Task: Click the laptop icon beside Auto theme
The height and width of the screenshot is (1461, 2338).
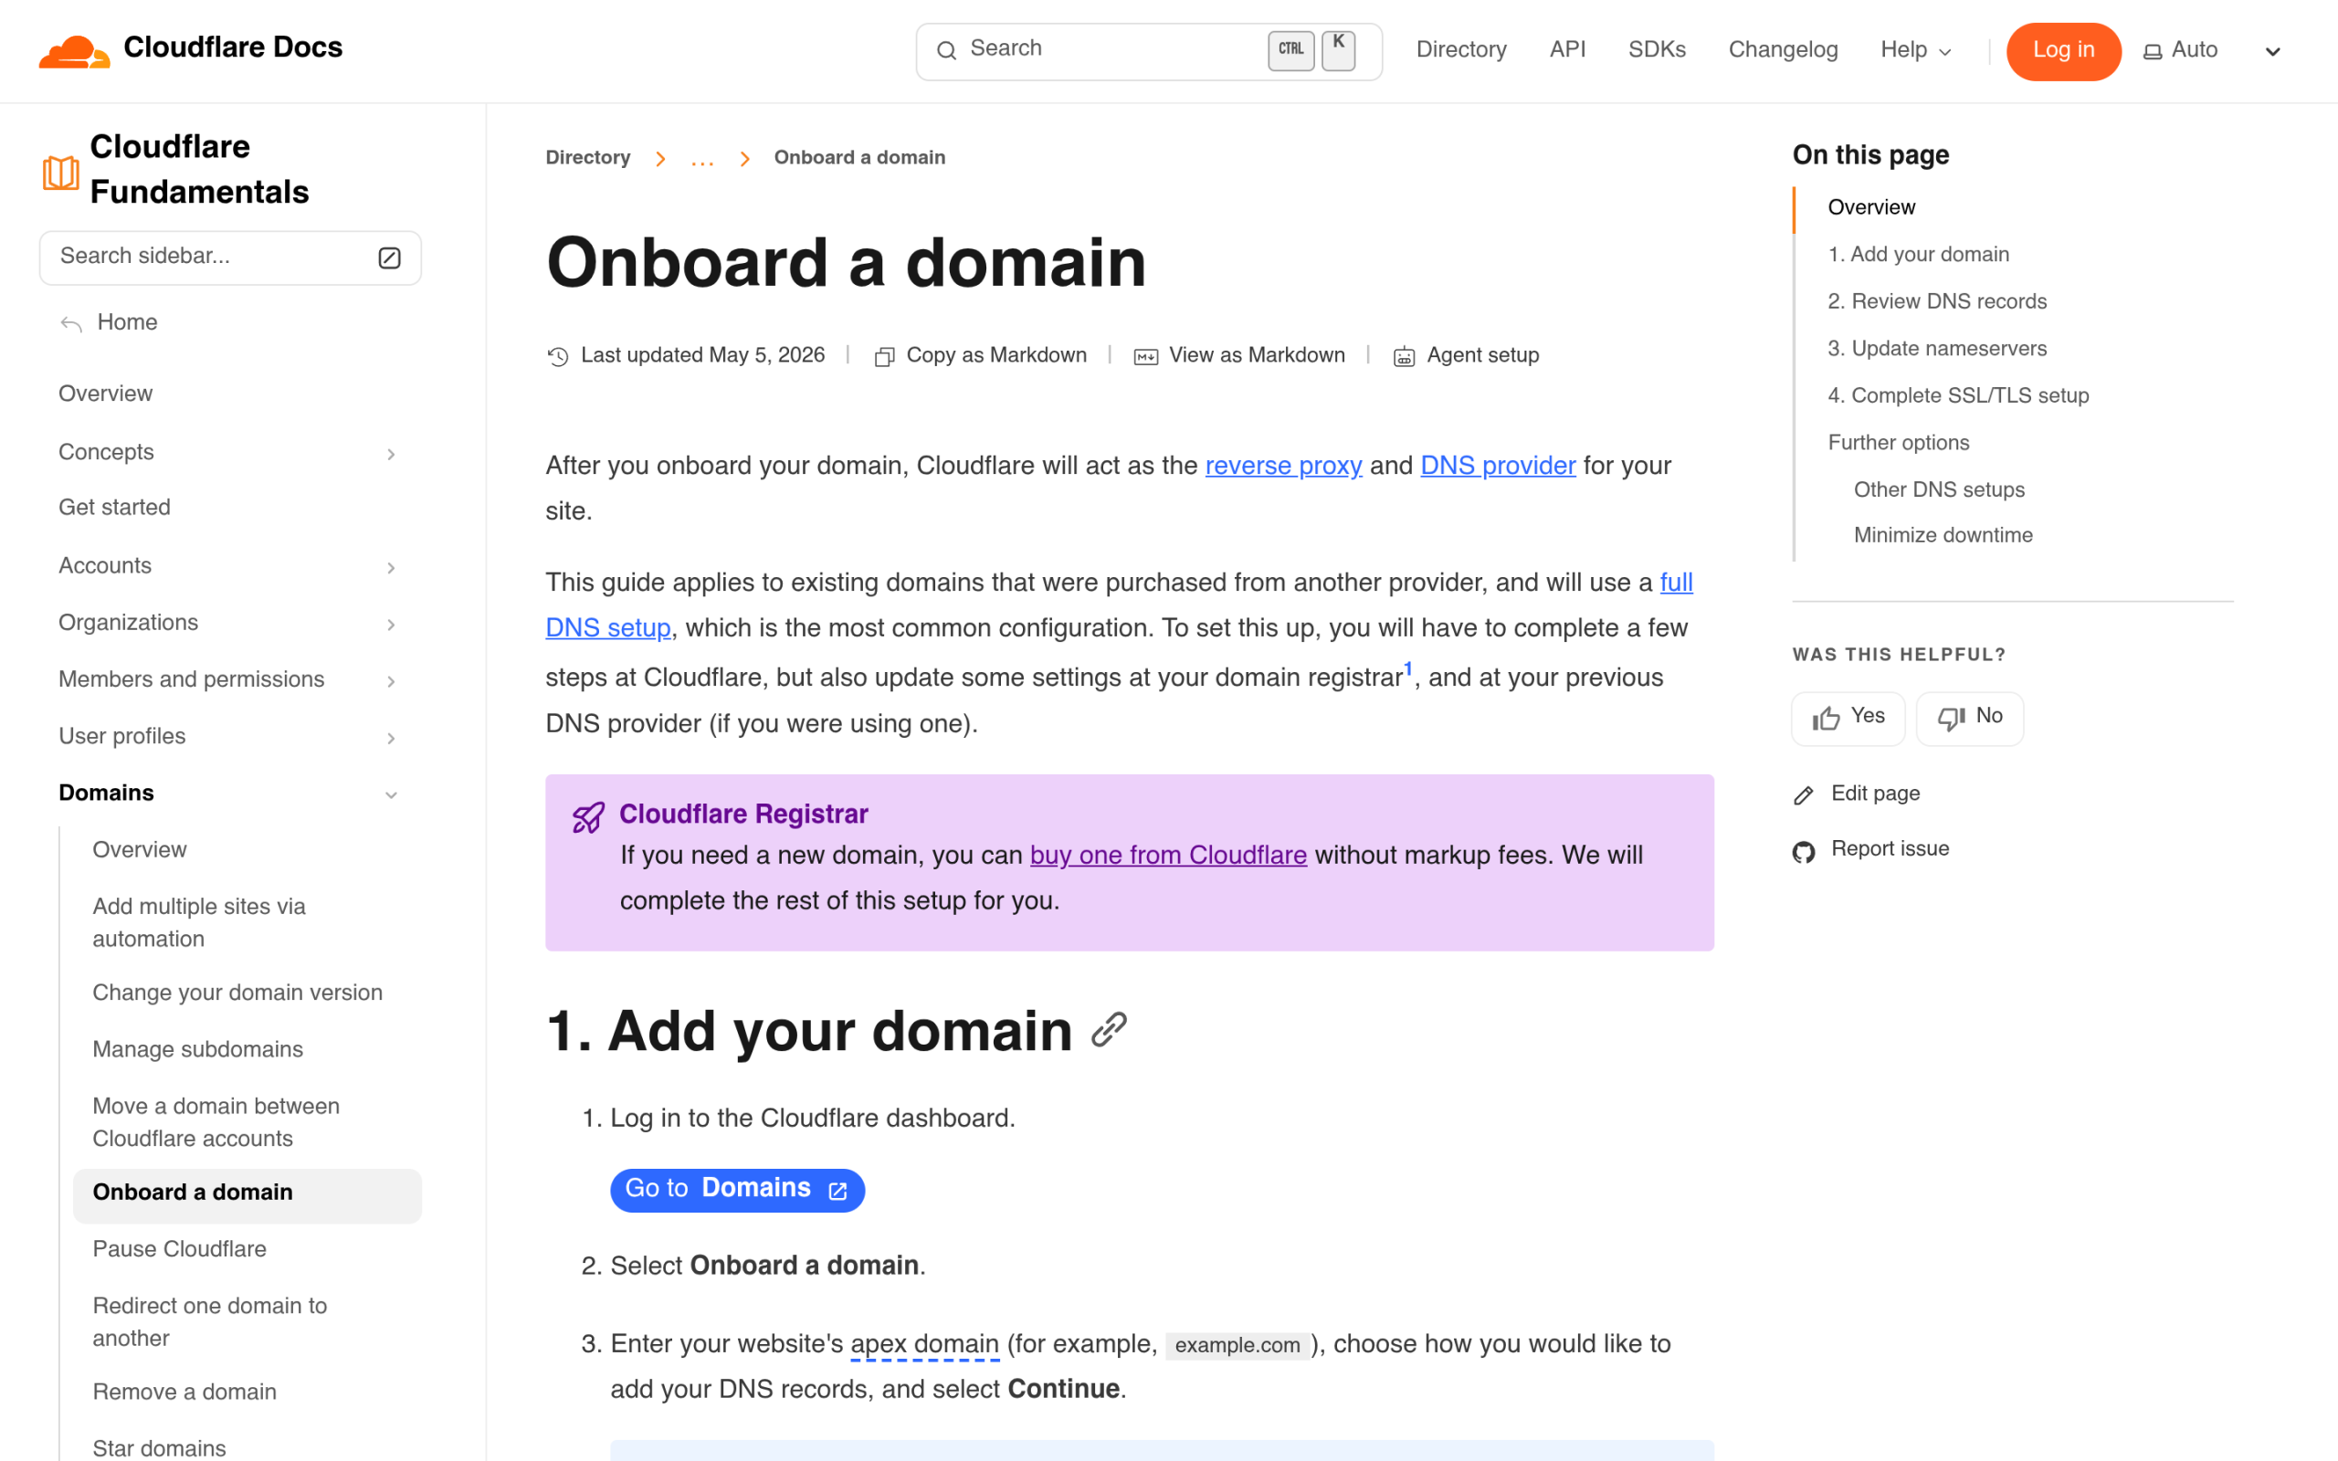Action: [x=2153, y=51]
